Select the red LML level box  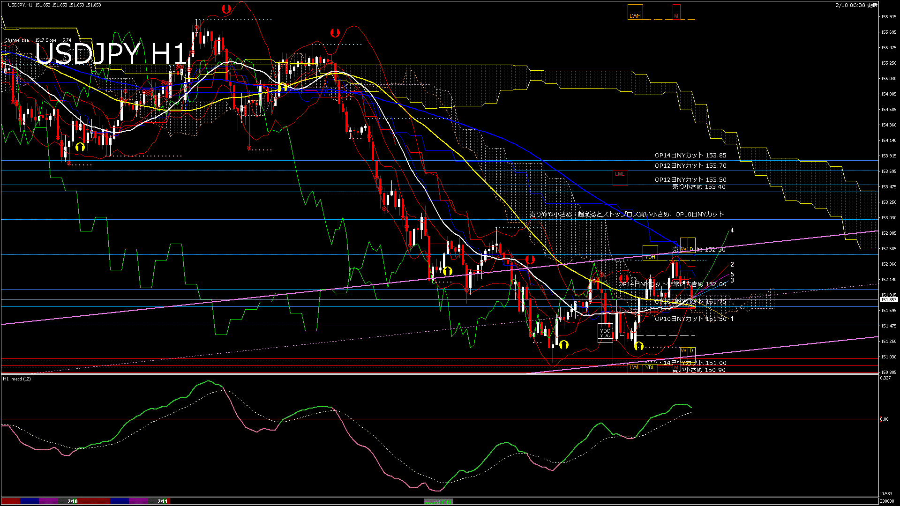[620, 177]
